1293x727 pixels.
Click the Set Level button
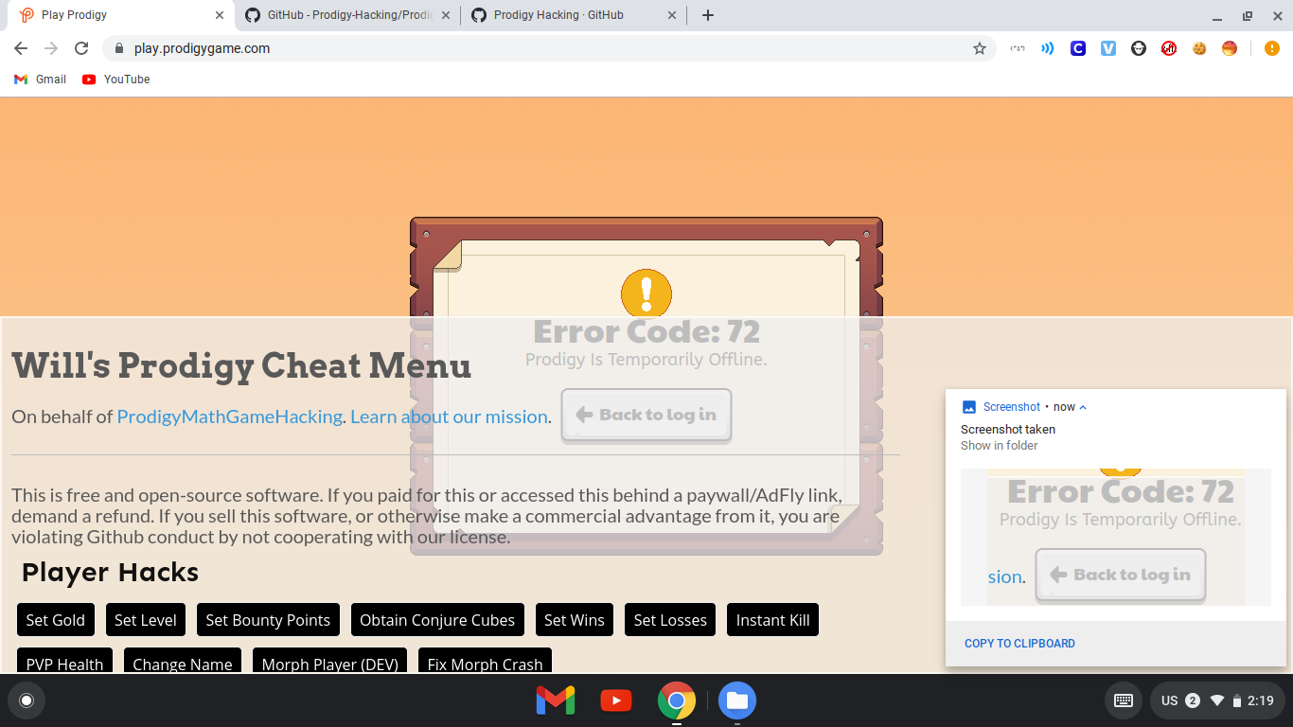pos(146,620)
